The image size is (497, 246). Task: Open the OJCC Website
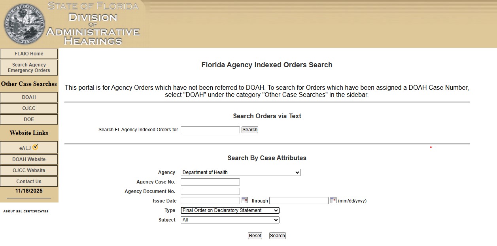(x=29, y=170)
